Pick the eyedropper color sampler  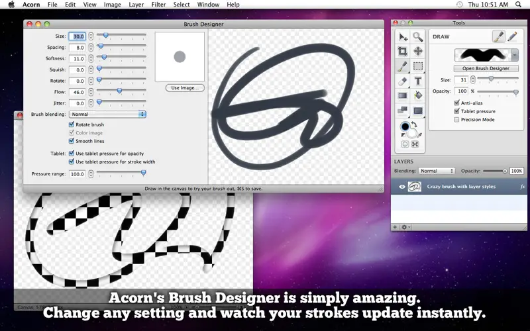coord(419,135)
